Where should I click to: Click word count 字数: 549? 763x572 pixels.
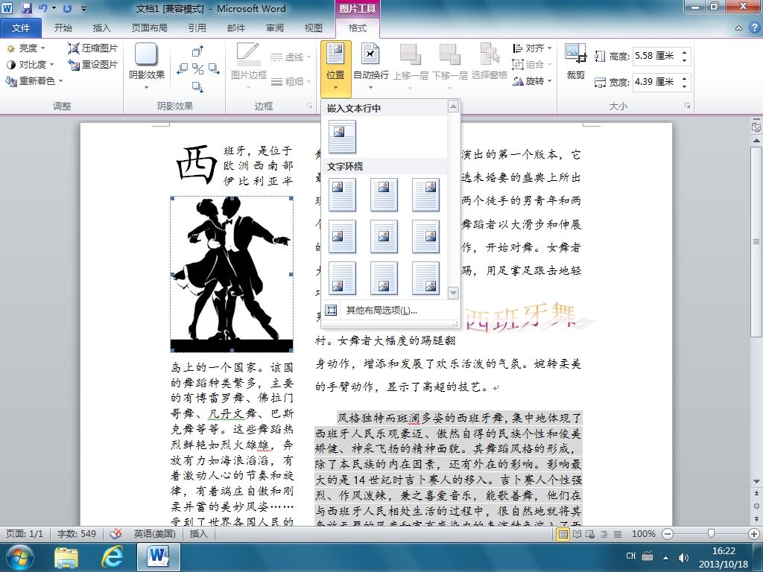tap(77, 533)
